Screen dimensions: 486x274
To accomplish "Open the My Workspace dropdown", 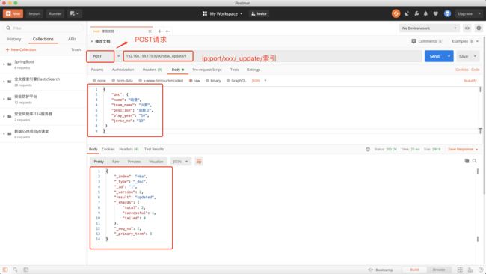I will click(223, 13).
